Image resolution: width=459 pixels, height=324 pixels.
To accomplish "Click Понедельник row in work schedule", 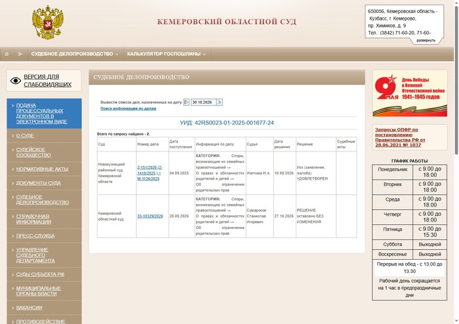I will (410, 172).
